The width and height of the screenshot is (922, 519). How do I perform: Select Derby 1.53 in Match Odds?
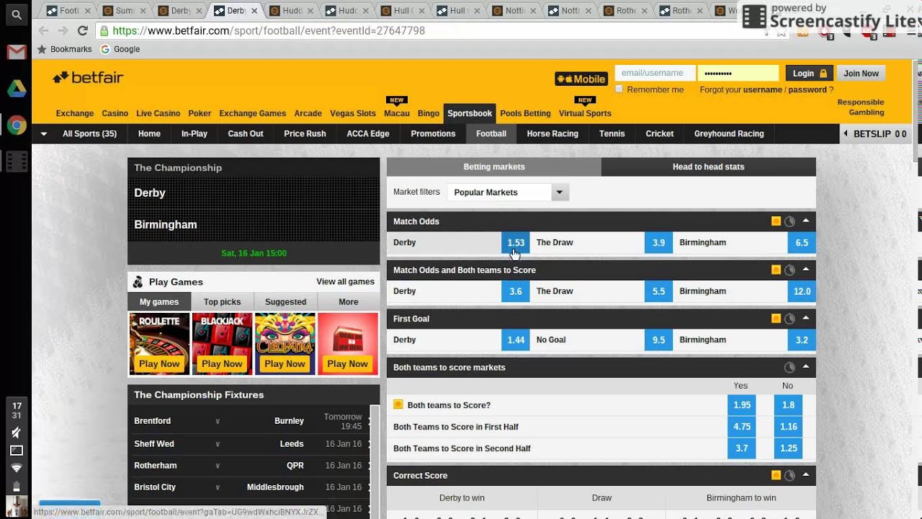tap(516, 243)
